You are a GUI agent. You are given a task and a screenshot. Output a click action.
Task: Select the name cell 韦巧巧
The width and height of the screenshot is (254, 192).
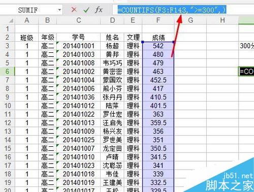[x=112, y=63]
